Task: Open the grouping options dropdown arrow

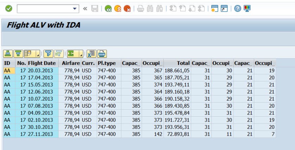Action: [x=37, y=55]
